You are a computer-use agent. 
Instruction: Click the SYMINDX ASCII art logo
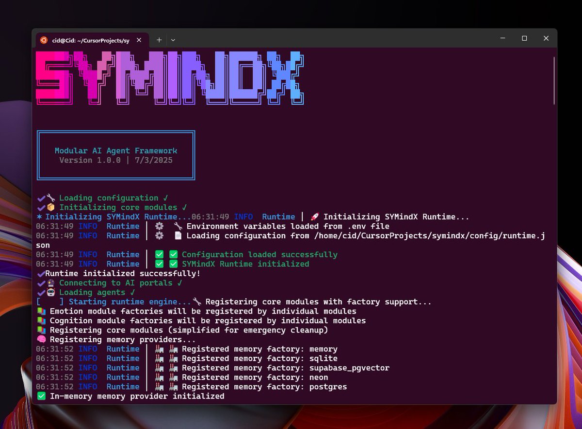[x=170, y=78]
